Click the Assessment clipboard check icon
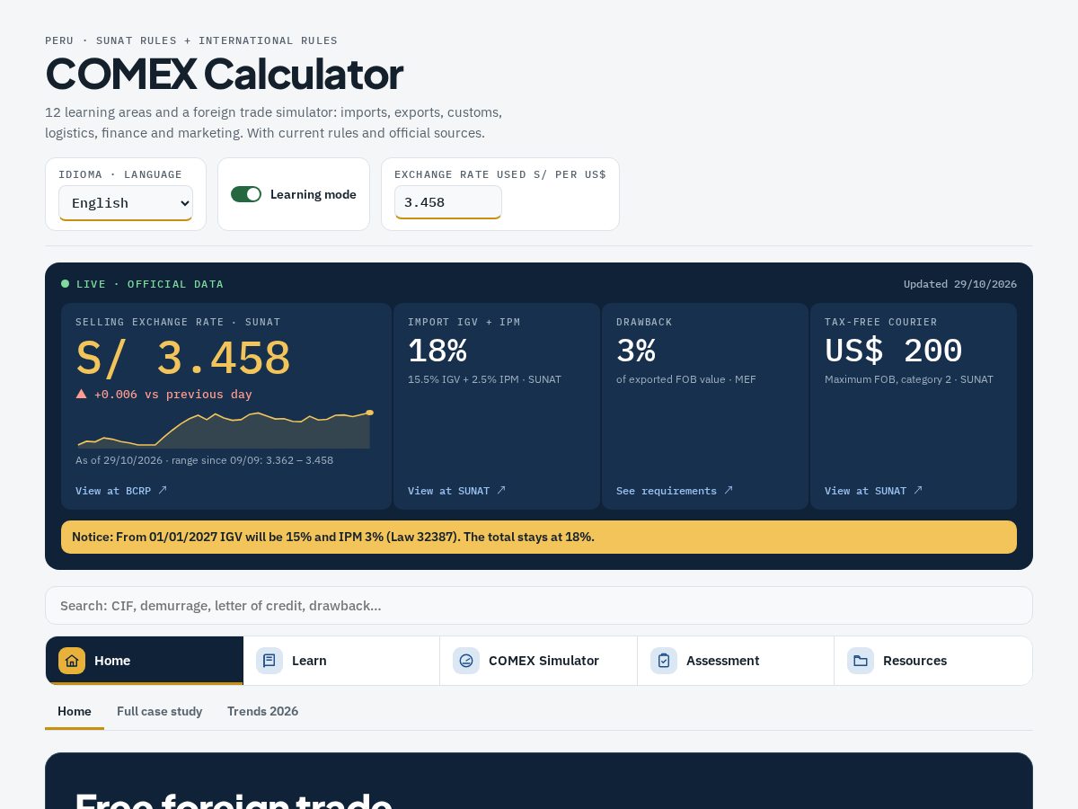 pos(664,661)
